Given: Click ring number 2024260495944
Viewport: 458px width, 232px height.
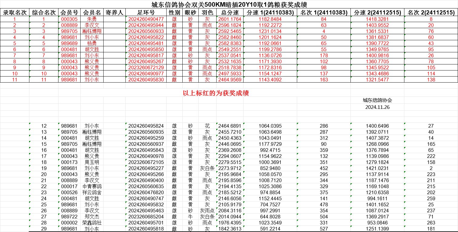Looking at the screenshot, I should tap(146, 25).
